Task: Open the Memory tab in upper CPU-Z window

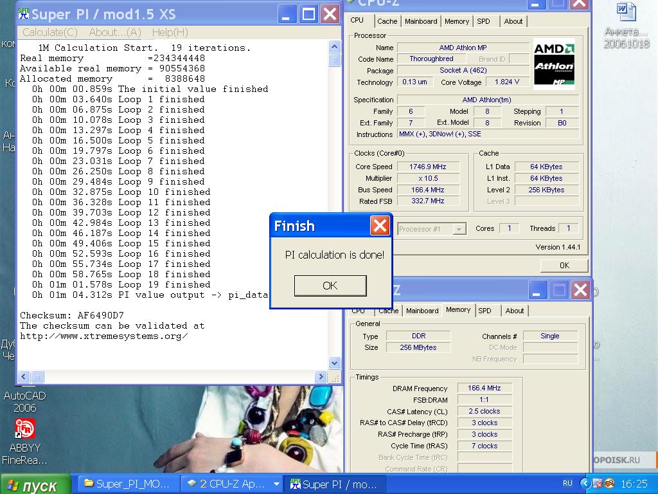Action: pos(457,21)
